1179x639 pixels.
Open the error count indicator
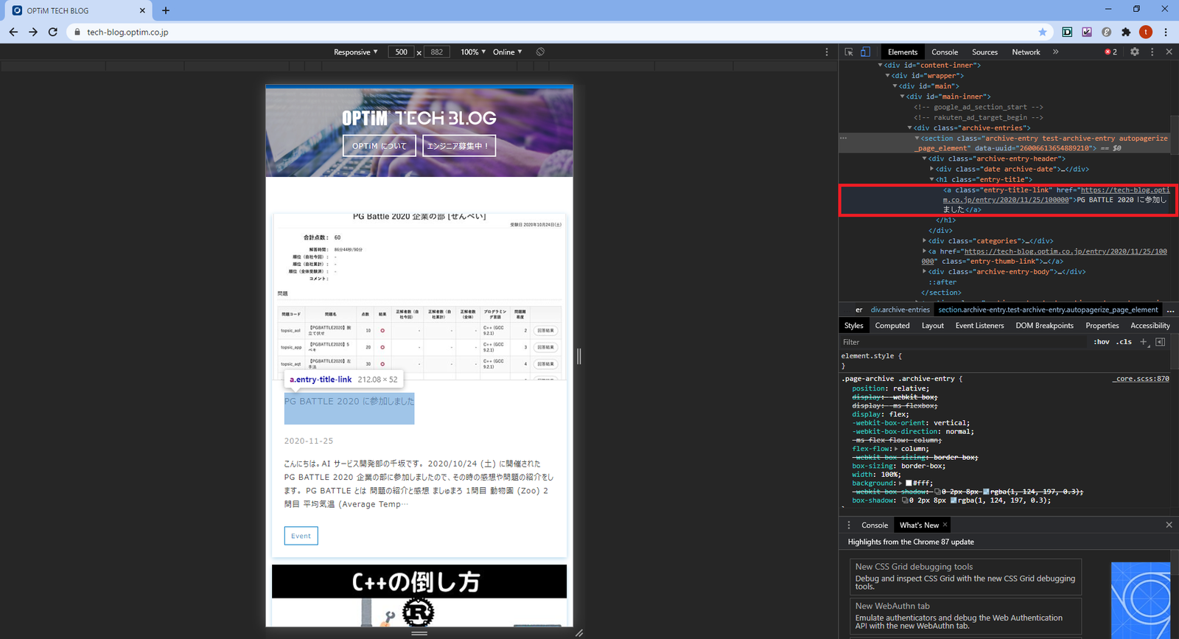click(x=1111, y=52)
